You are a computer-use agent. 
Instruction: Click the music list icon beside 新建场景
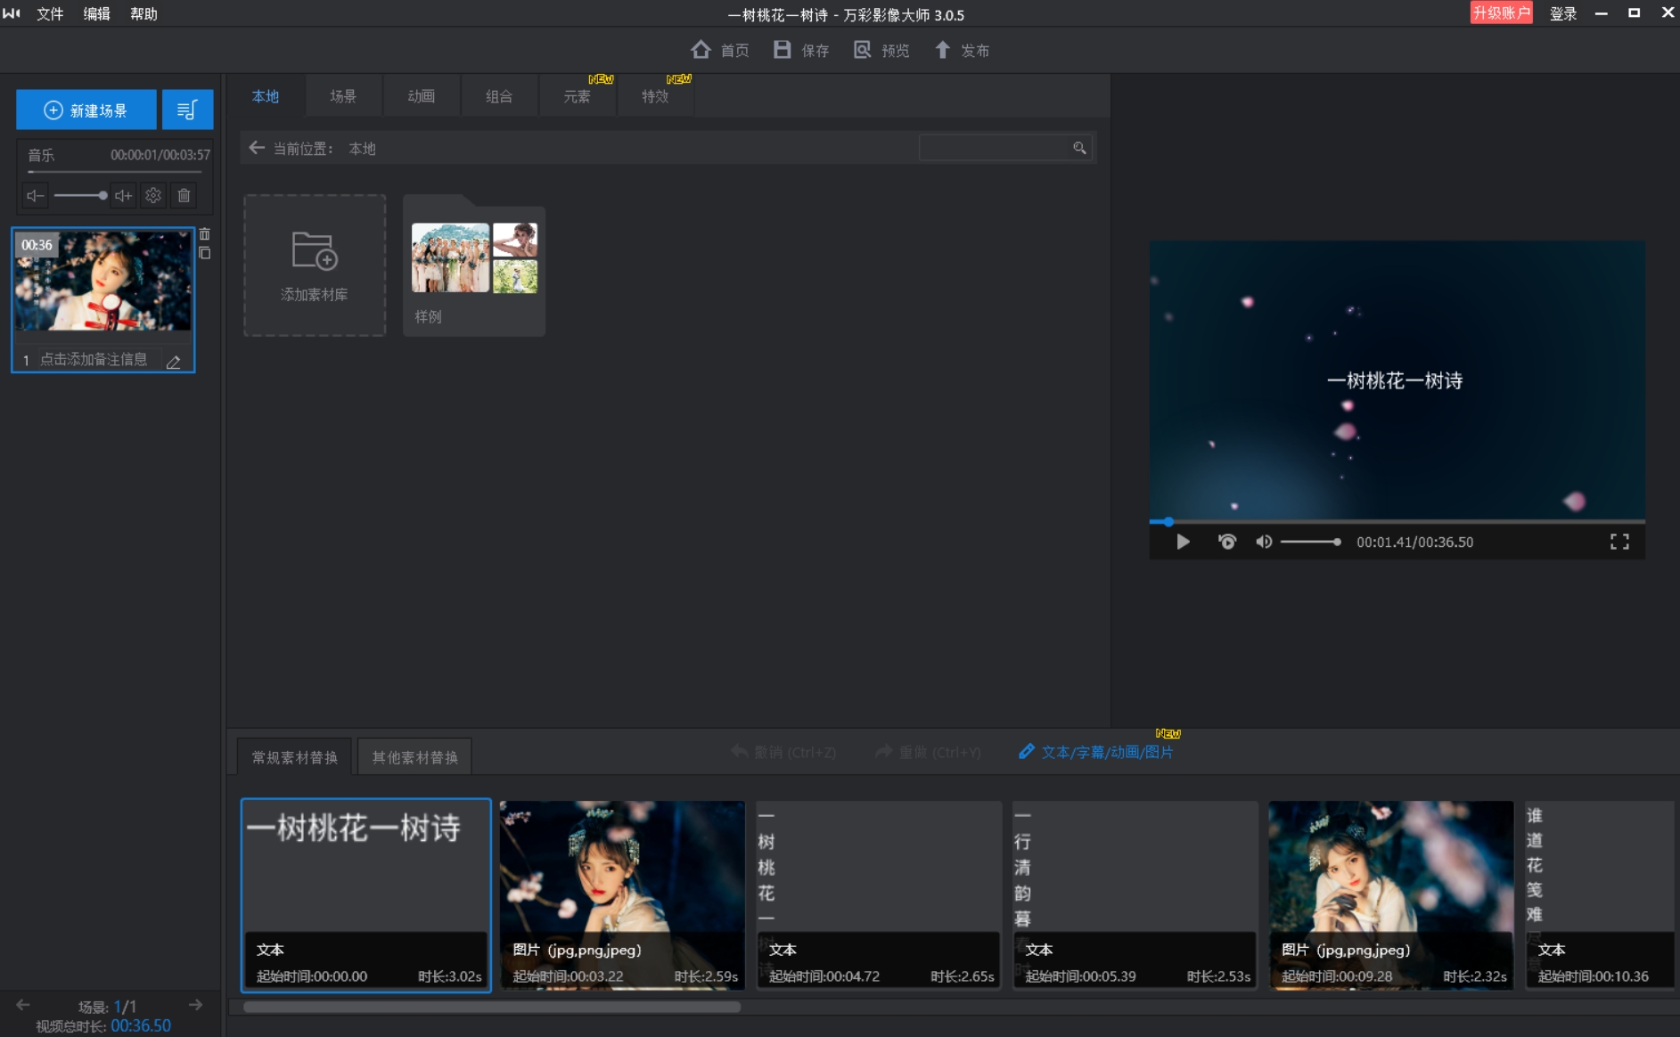pyautogui.click(x=187, y=110)
